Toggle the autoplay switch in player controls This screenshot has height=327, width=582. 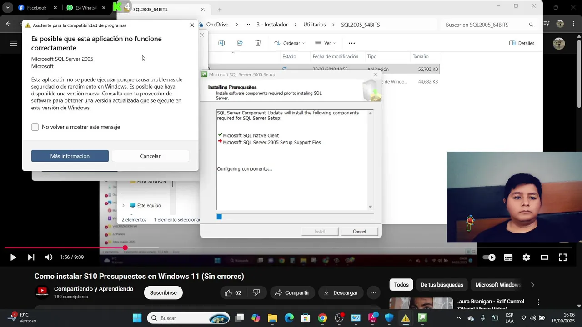[489, 258]
